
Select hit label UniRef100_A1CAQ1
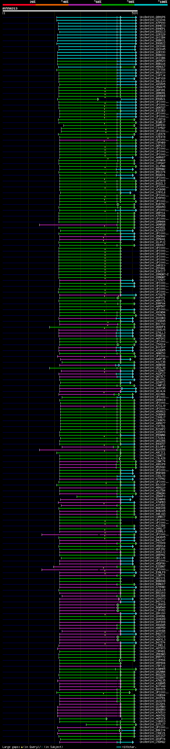152,394
